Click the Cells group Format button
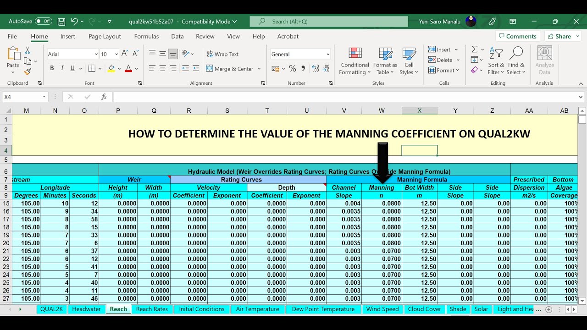 point(443,70)
